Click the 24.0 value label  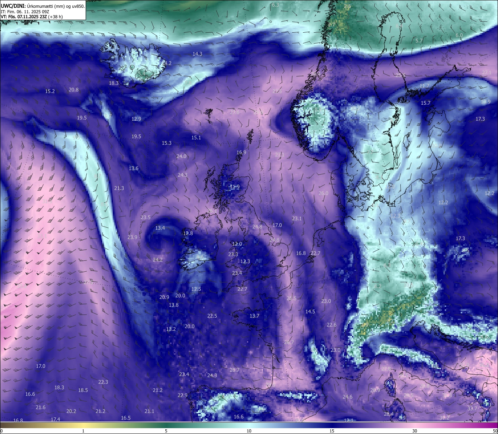point(181,156)
